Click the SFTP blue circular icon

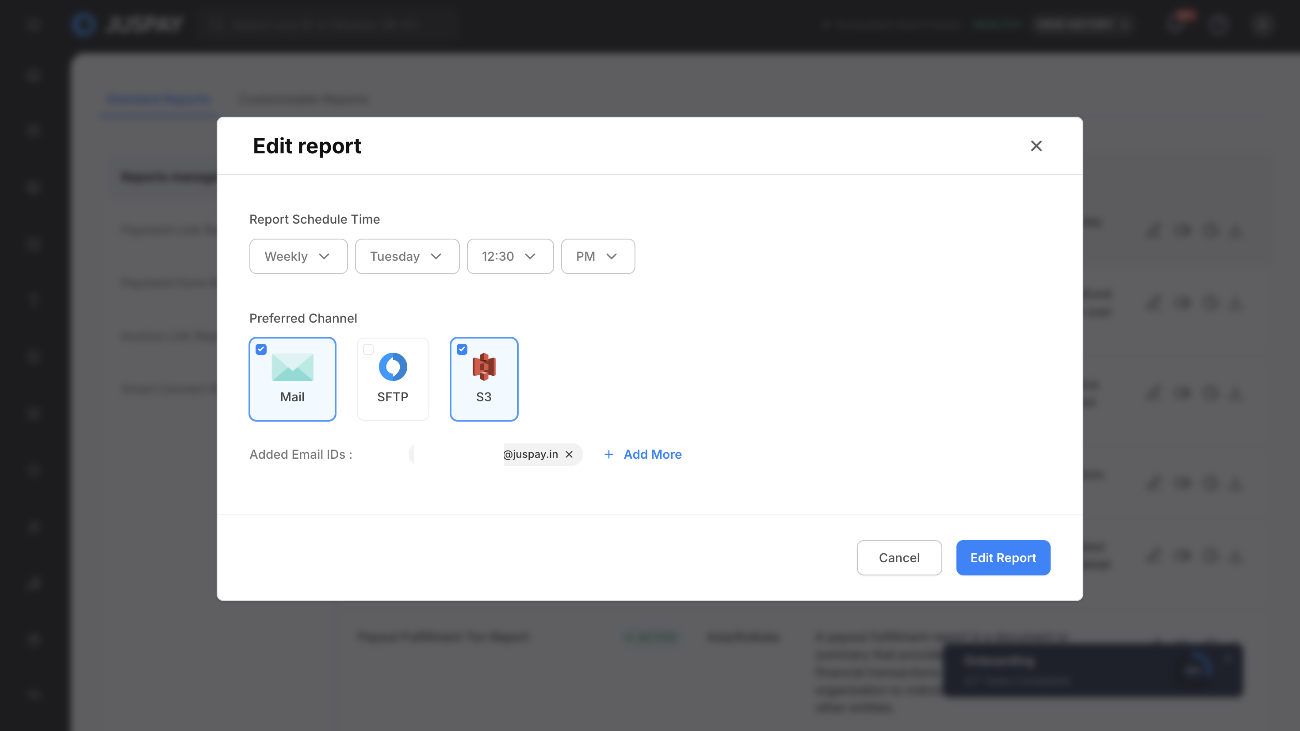click(393, 367)
